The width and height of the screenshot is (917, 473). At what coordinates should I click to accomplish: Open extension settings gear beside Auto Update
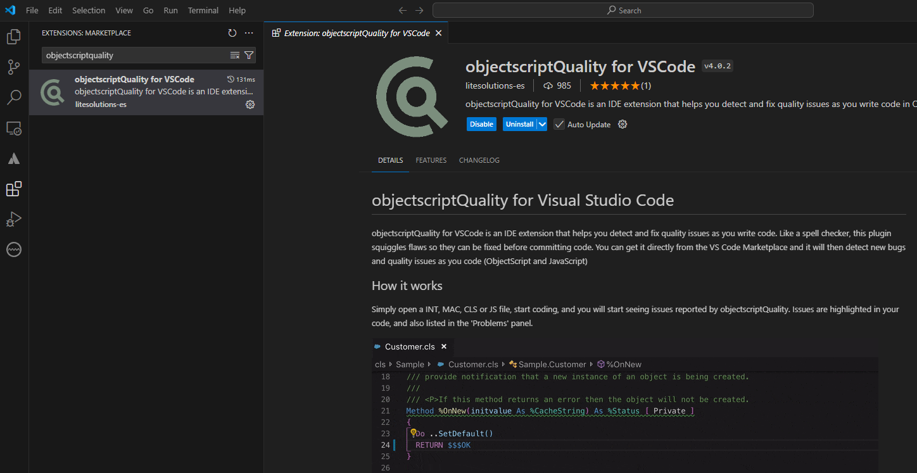pyautogui.click(x=623, y=124)
